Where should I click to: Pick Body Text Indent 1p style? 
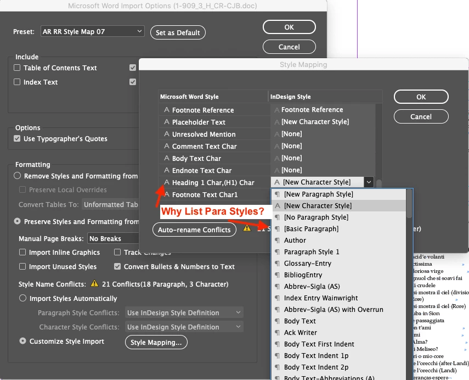[x=339, y=356]
